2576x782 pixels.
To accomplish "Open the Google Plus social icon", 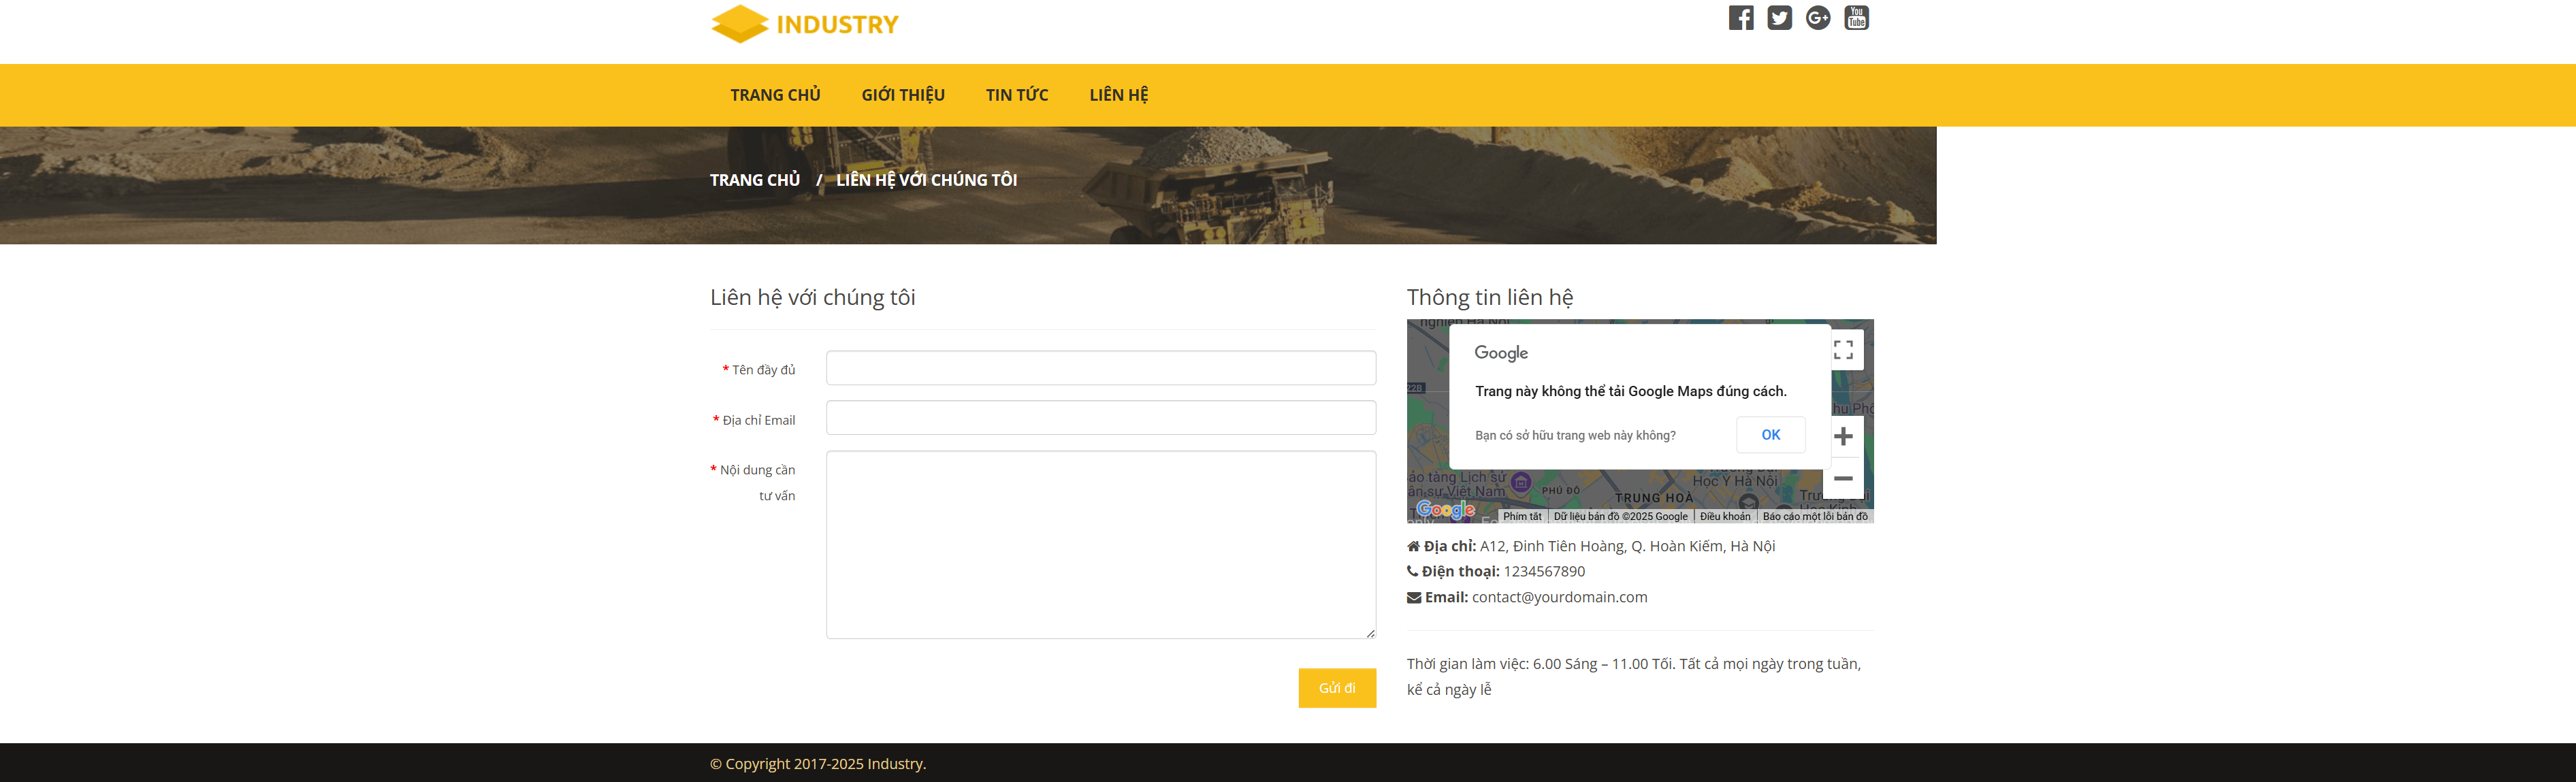I will (1818, 18).
